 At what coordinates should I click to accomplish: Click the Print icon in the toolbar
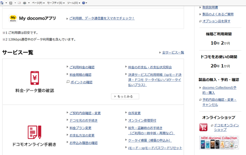point(25,3)
